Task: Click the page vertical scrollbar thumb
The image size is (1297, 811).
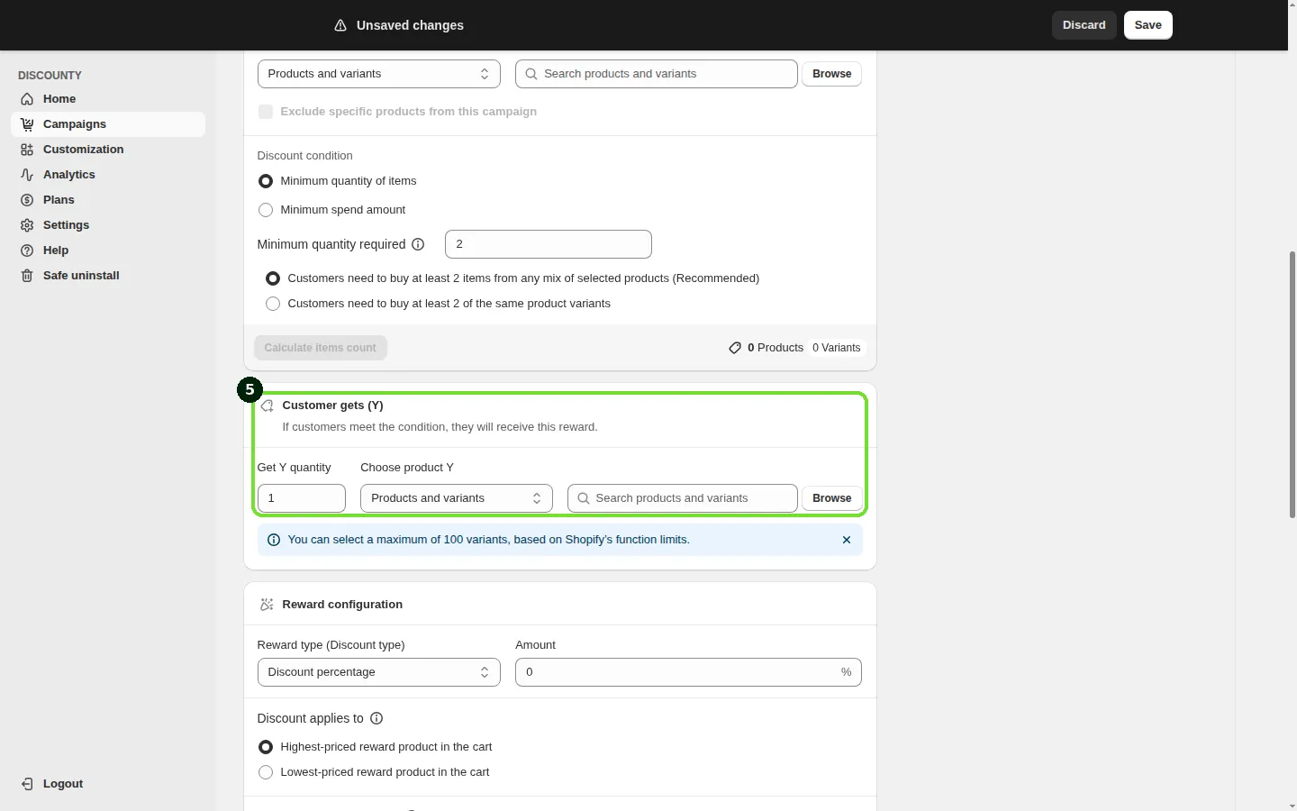Action: (x=1292, y=385)
